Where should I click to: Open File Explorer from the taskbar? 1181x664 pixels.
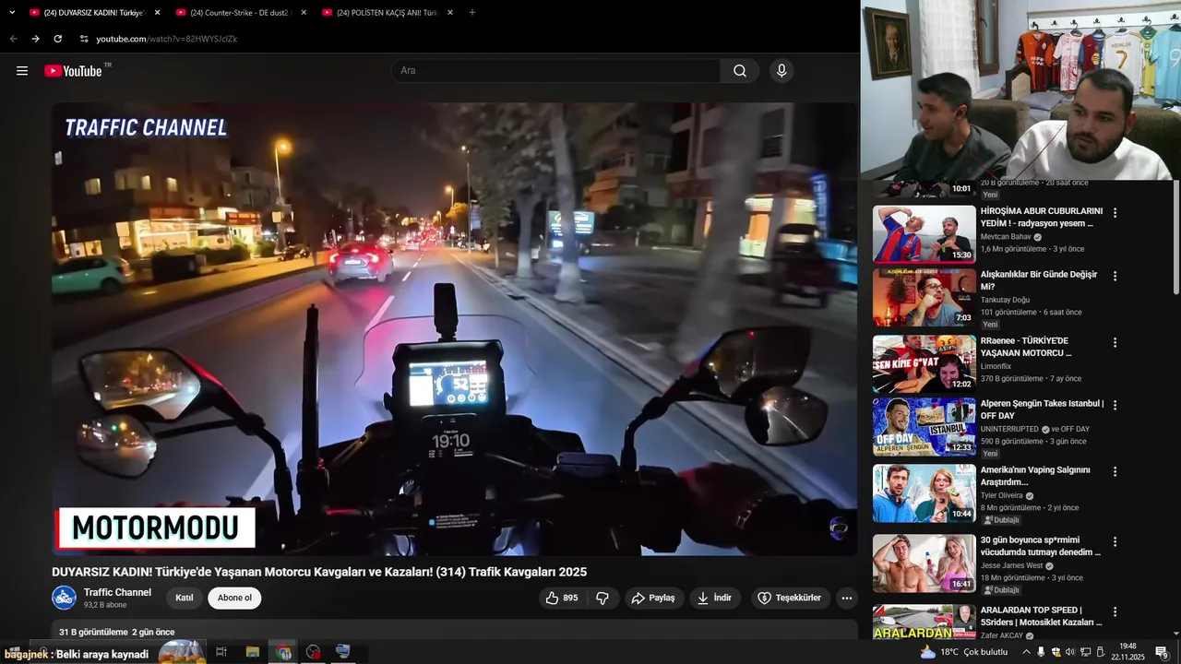coord(252,652)
